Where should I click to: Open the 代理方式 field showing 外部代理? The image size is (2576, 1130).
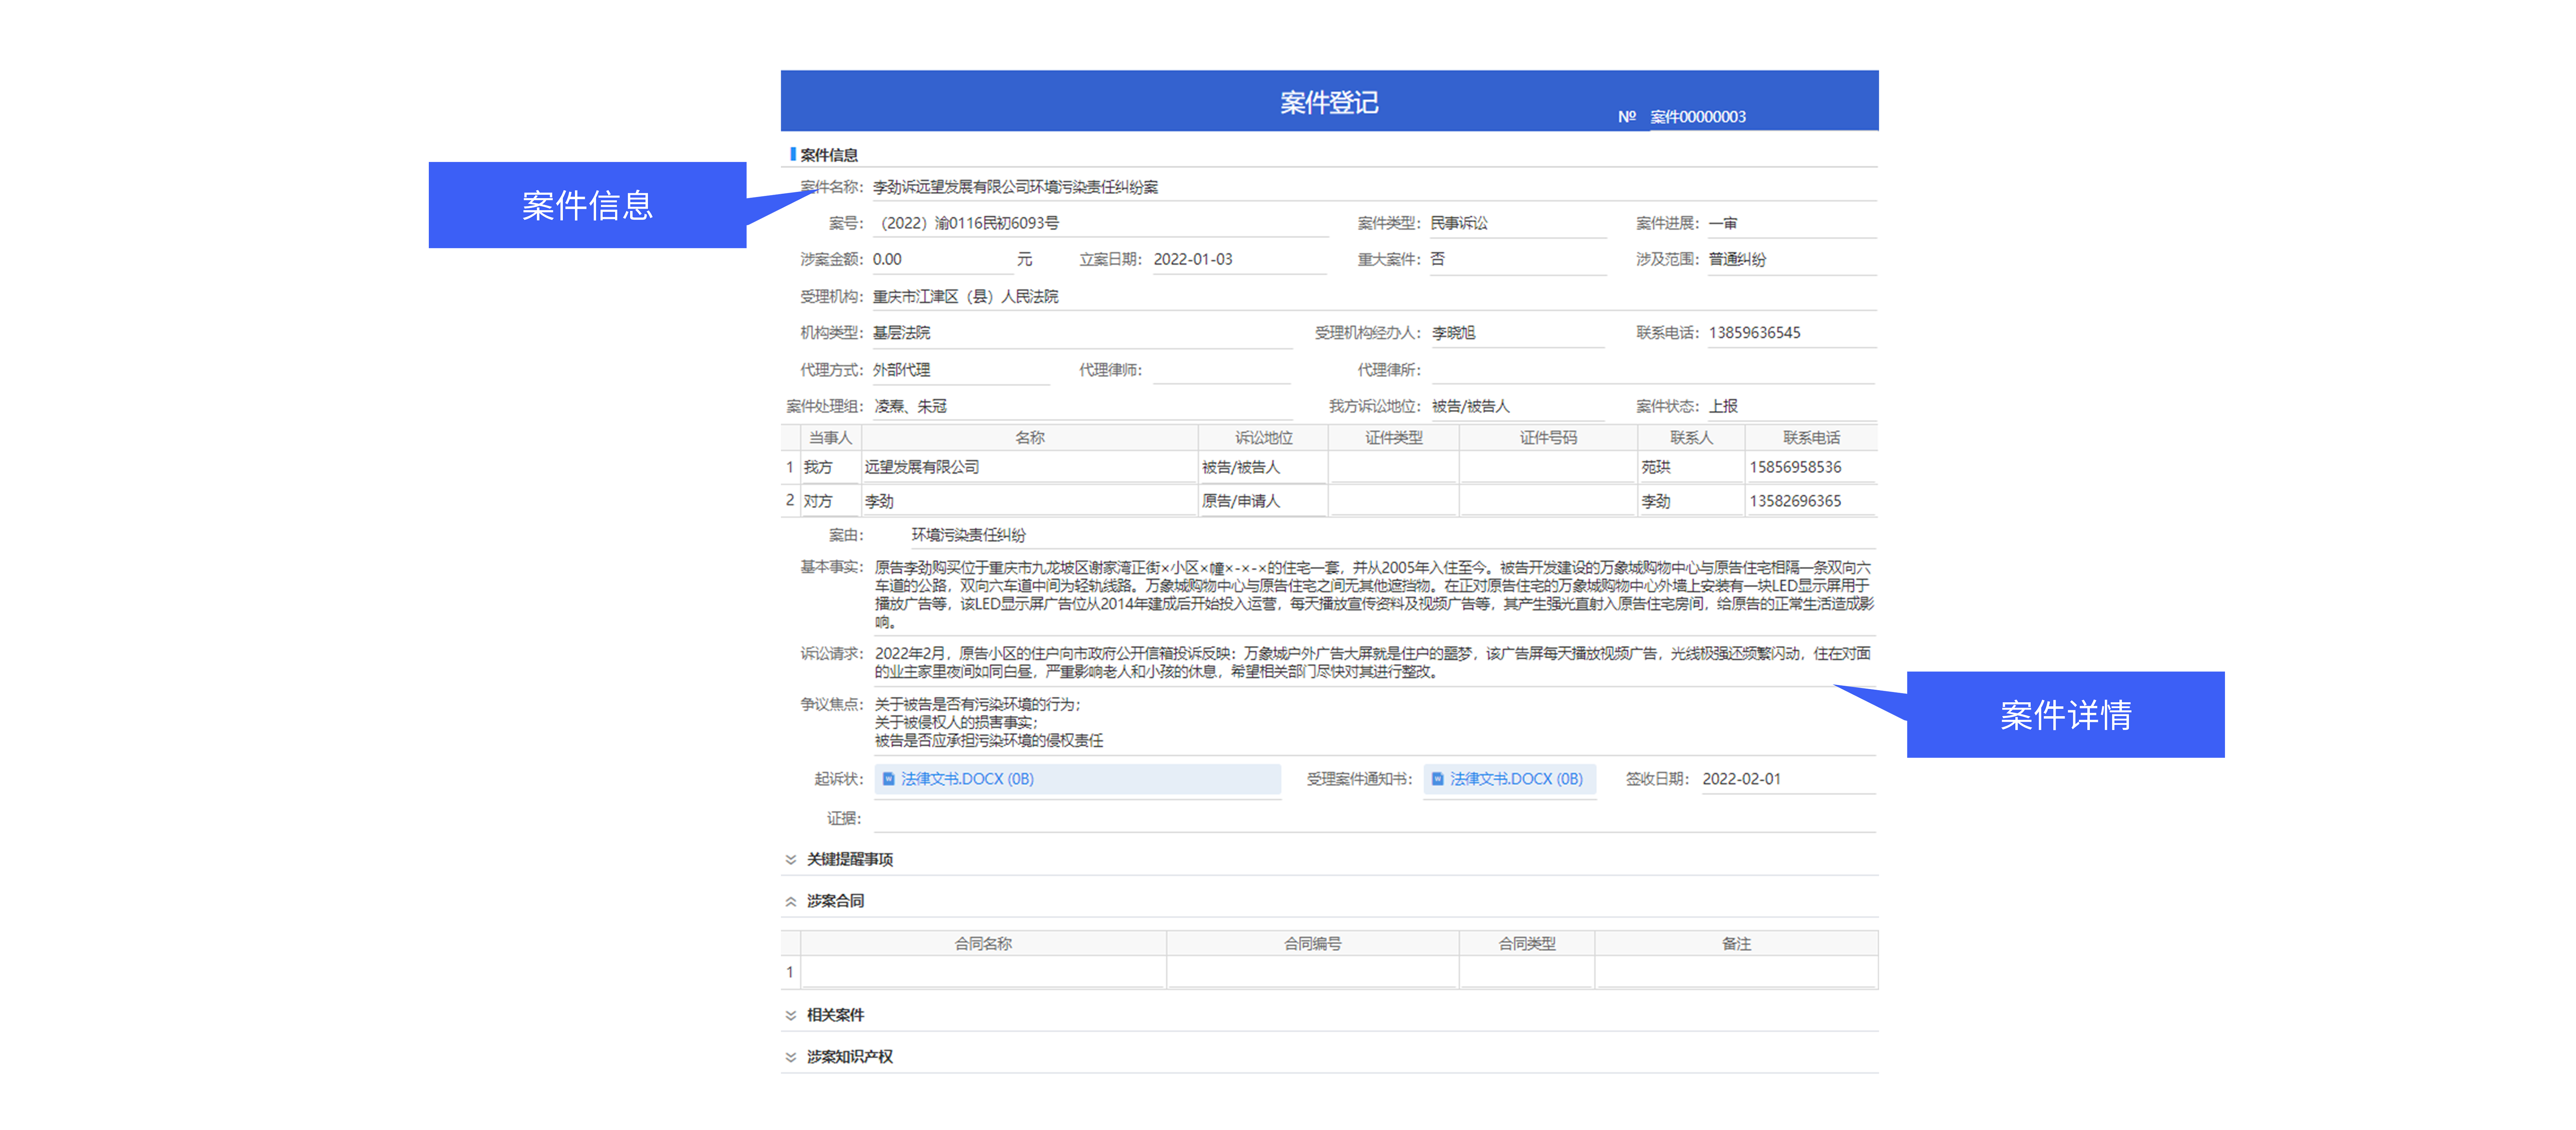tap(961, 370)
